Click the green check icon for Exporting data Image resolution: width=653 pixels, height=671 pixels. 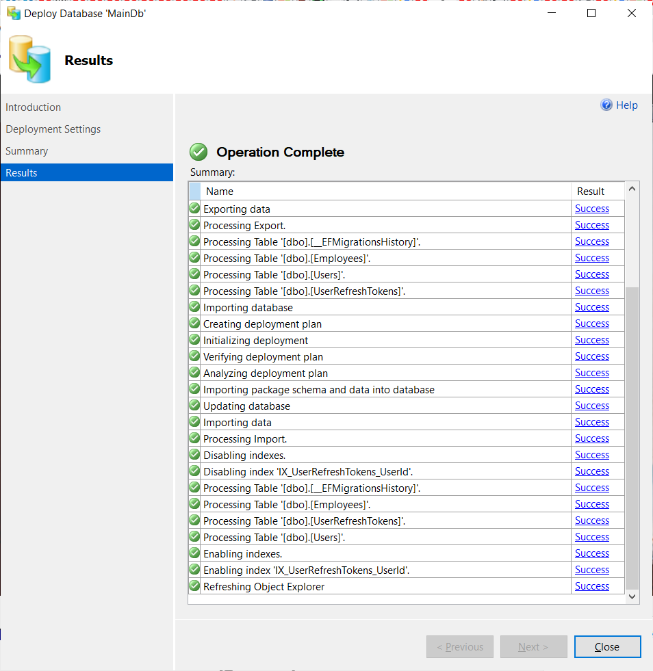194,209
